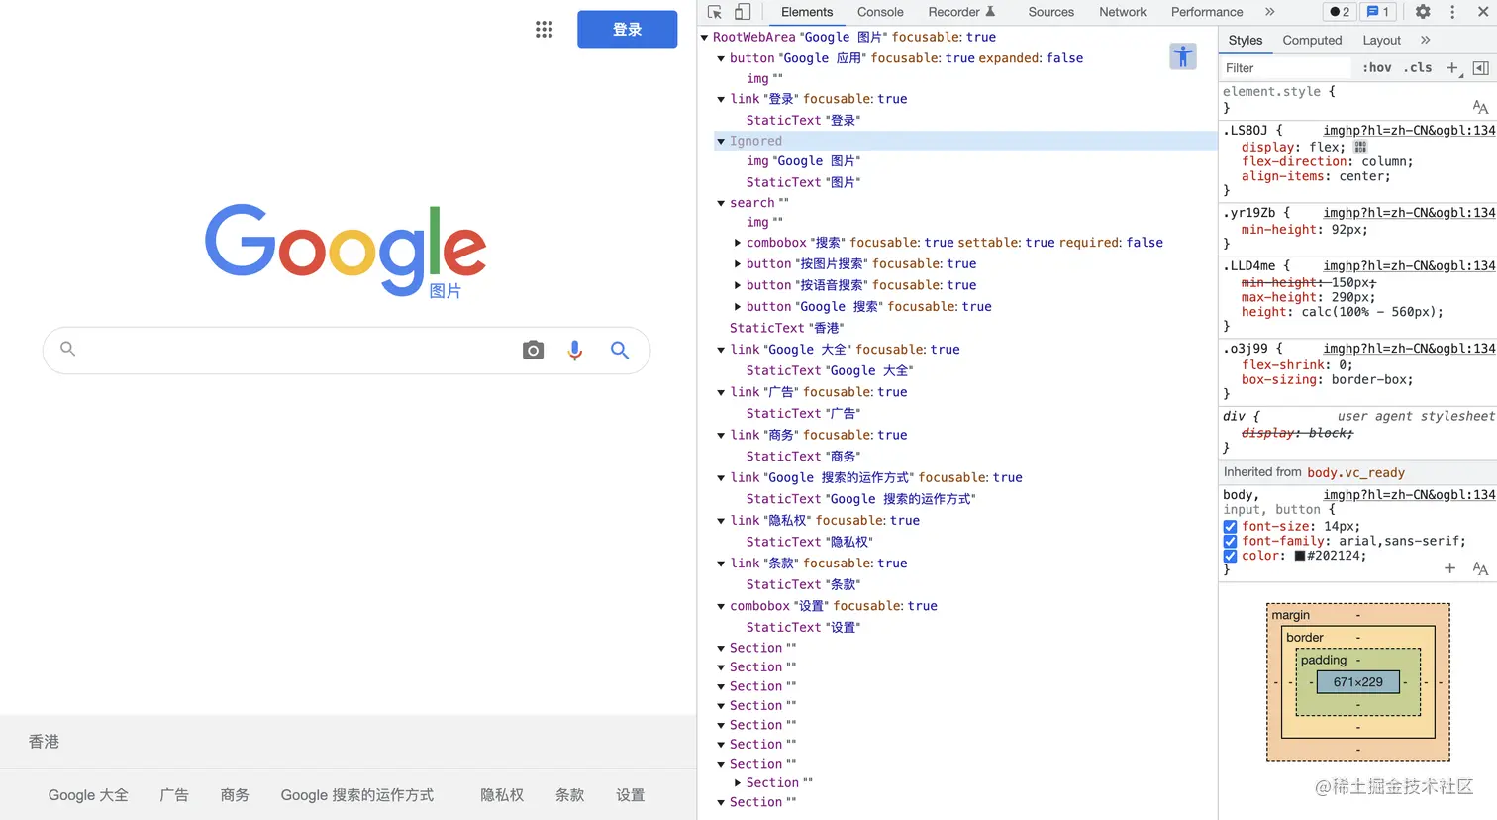Viewport: 1497px width, 820px height.
Task: Collapse the link Google 大全 node
Action: (721, 350)
